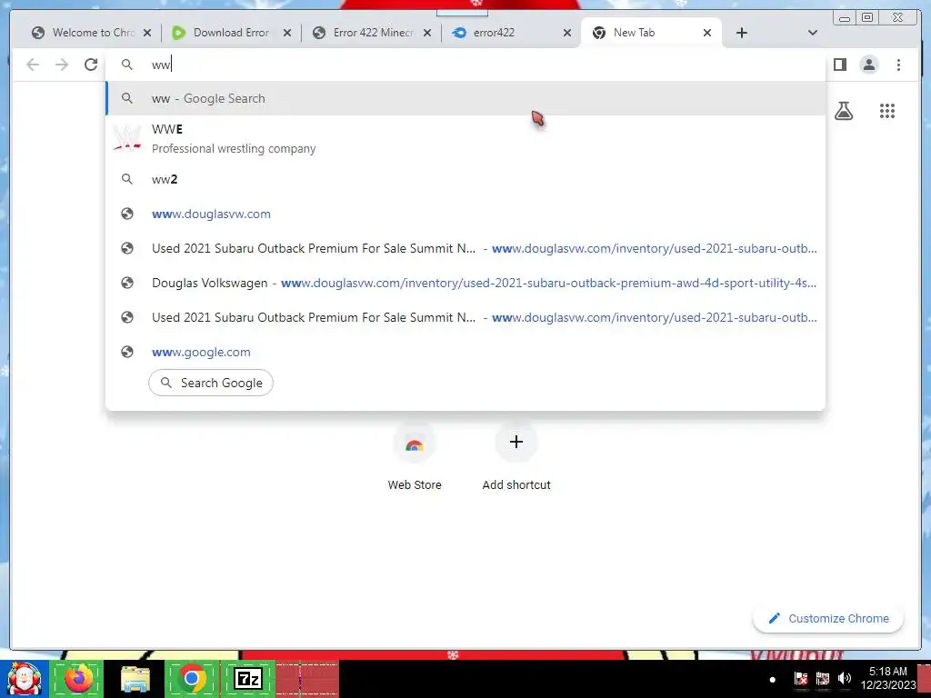This screenshot has height=698, width=931.
Task: Click the Add shortcut tile
Action: (x=516, y=458)
